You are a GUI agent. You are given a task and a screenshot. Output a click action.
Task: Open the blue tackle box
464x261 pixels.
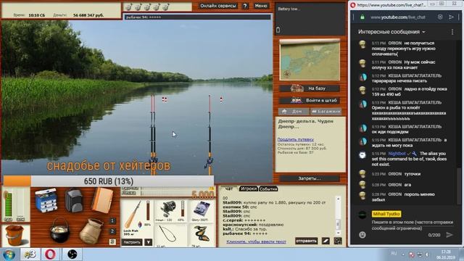point(46,200)
